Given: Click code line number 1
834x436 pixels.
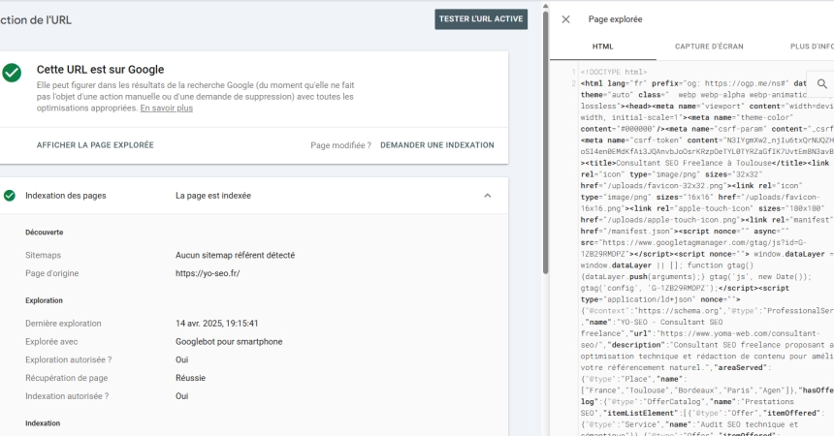Looking at the screenshot, I should tap(574, 73).
